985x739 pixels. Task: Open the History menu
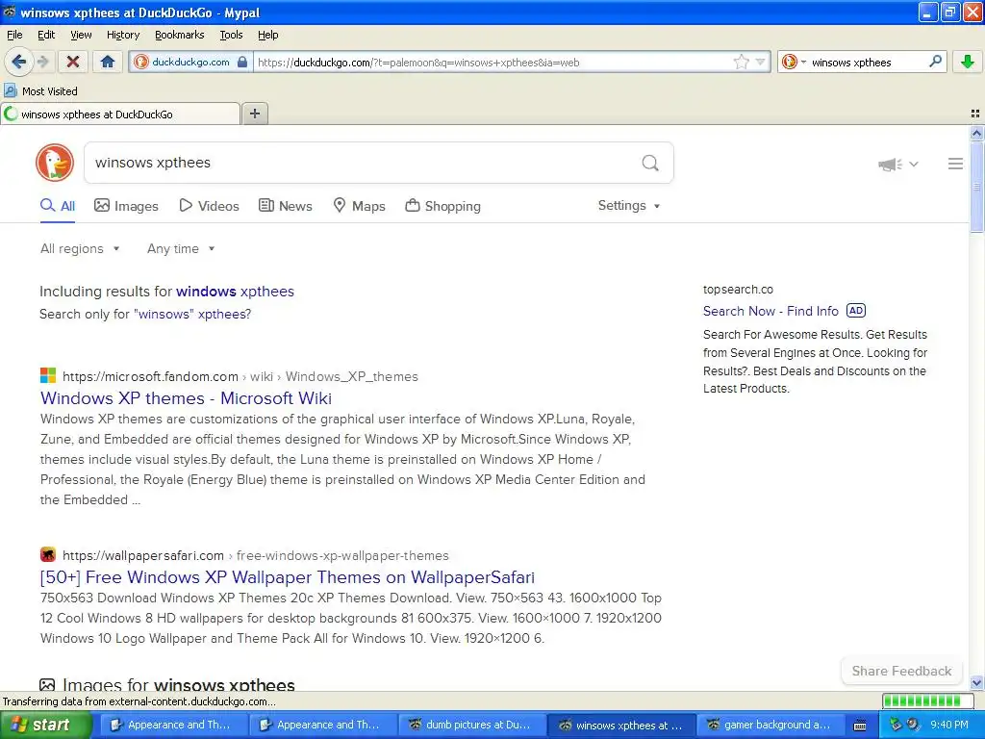click(x=123, y=35)
